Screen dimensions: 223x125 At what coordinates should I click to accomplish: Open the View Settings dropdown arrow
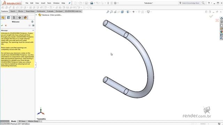(151, 12)
